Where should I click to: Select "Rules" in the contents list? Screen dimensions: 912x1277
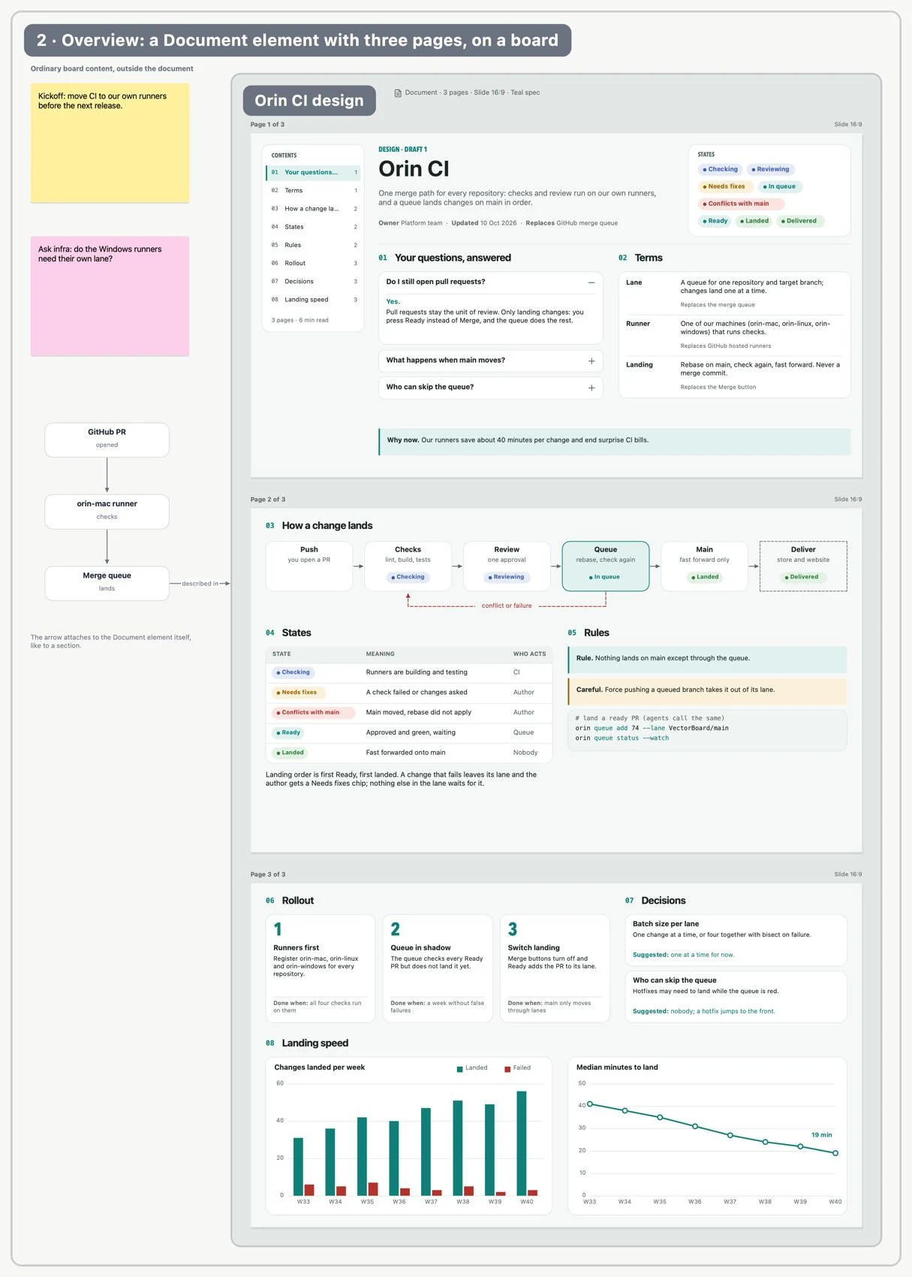(313, 246)
